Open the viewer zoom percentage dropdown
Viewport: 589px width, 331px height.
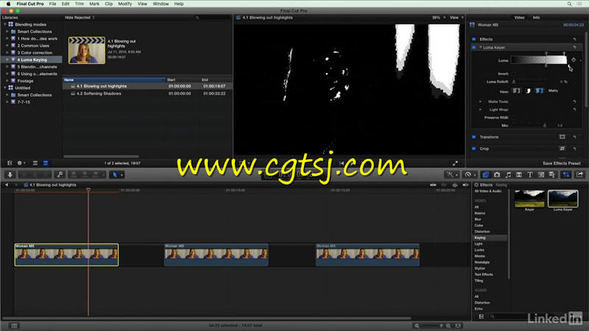[438, 18]
